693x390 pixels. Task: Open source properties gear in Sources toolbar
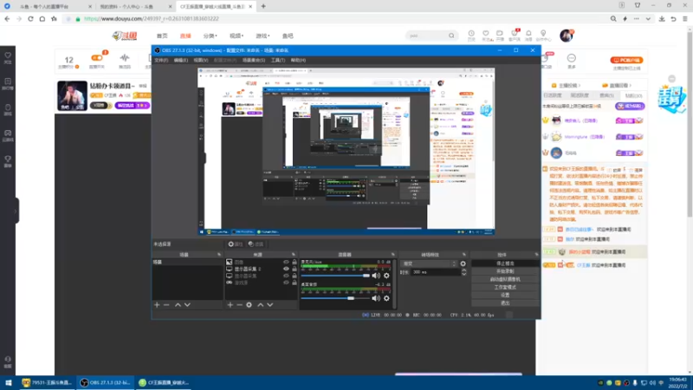click(x=249, y=305)
